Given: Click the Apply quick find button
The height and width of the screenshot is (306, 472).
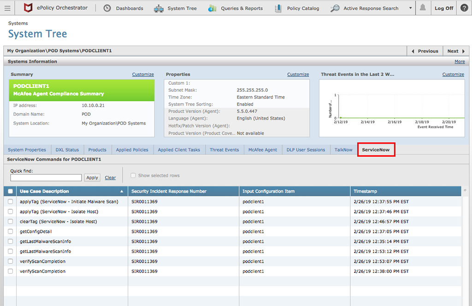Looking at the screenshot, I should click(x=92, y=177).
